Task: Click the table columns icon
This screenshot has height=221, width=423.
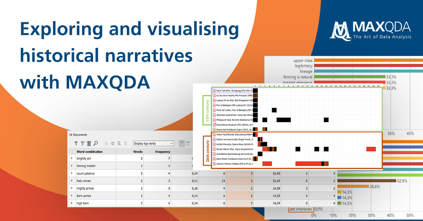Action: 89,143
